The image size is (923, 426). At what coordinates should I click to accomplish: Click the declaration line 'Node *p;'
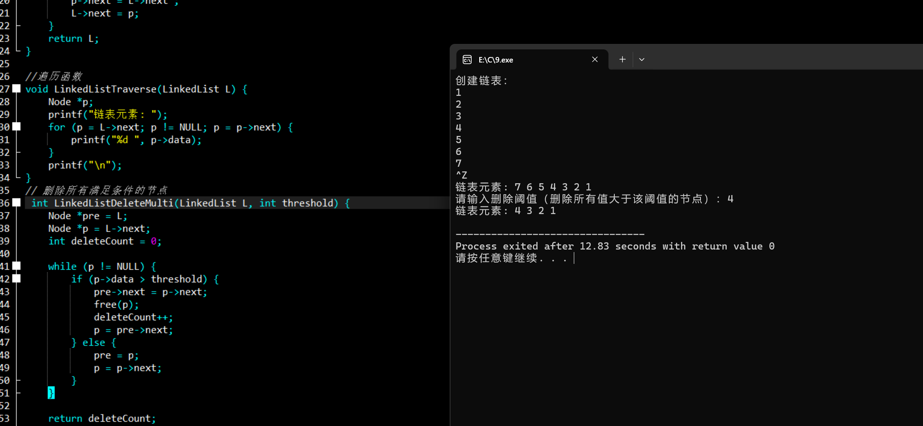[71, 102]
